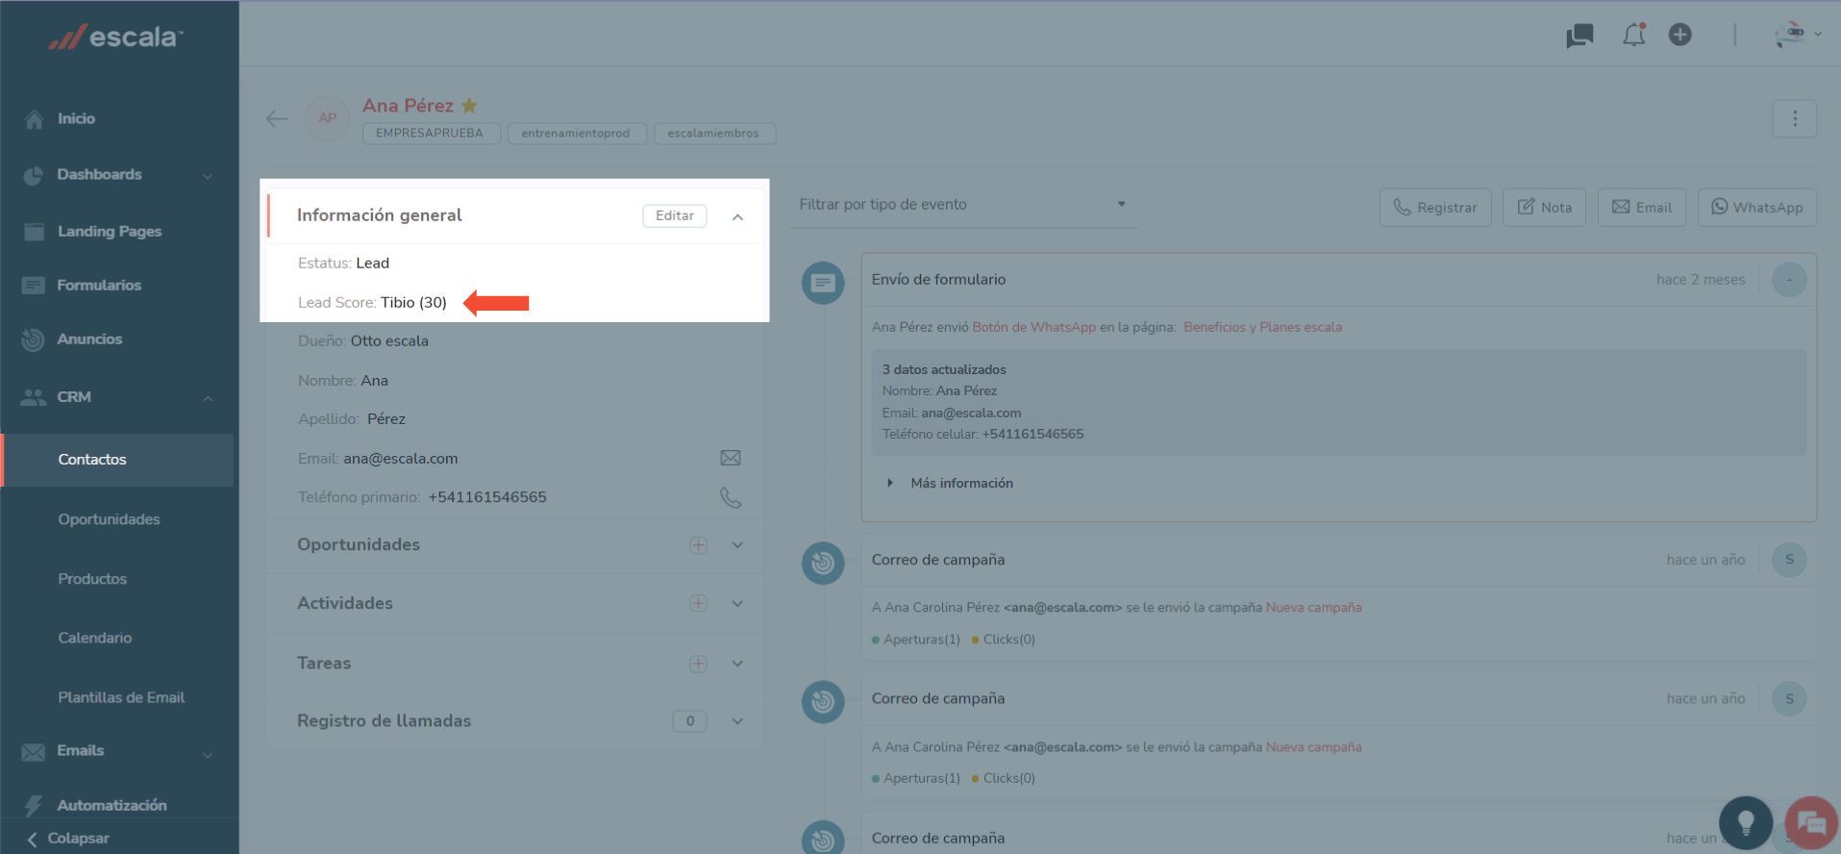The image size is (1841, 854).
Task: Add a new Tareas item with plus icon
Action: tap(698, 664)
